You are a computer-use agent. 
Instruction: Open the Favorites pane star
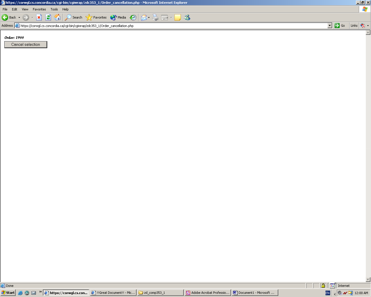96,17
